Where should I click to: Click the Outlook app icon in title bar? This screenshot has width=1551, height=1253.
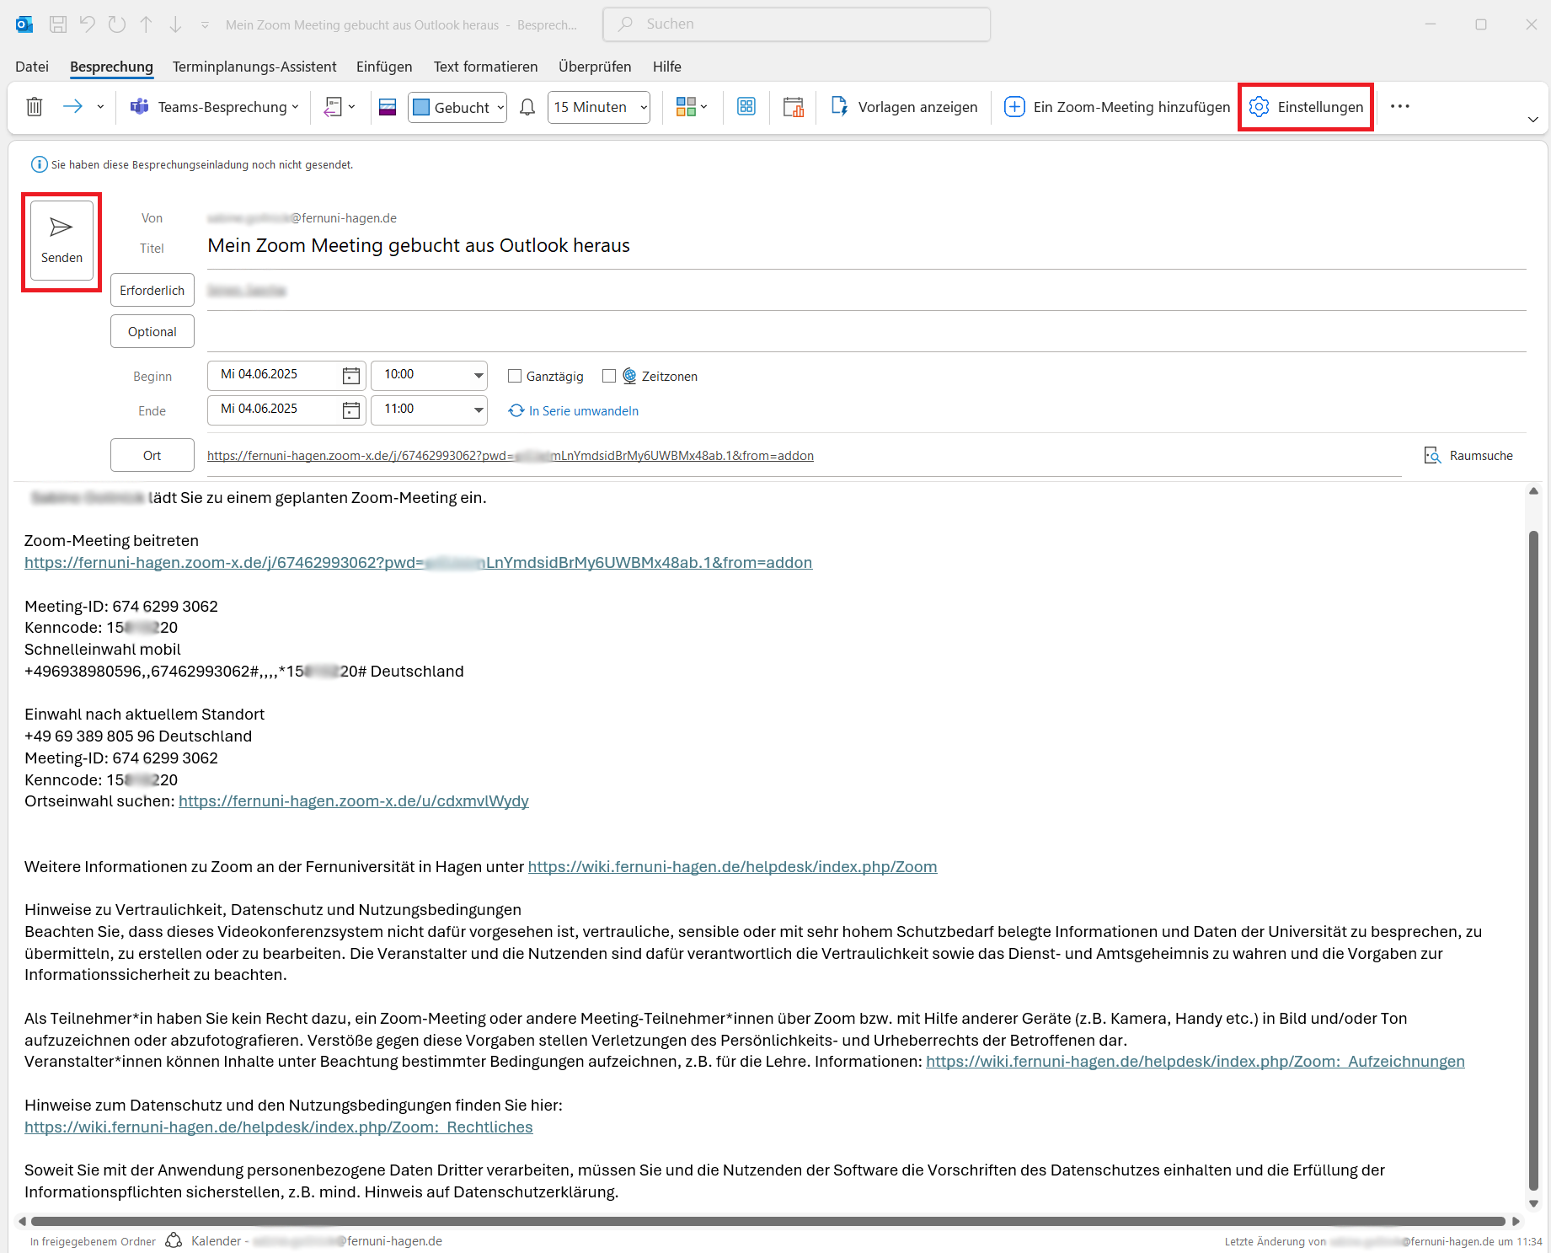point(24,24)
